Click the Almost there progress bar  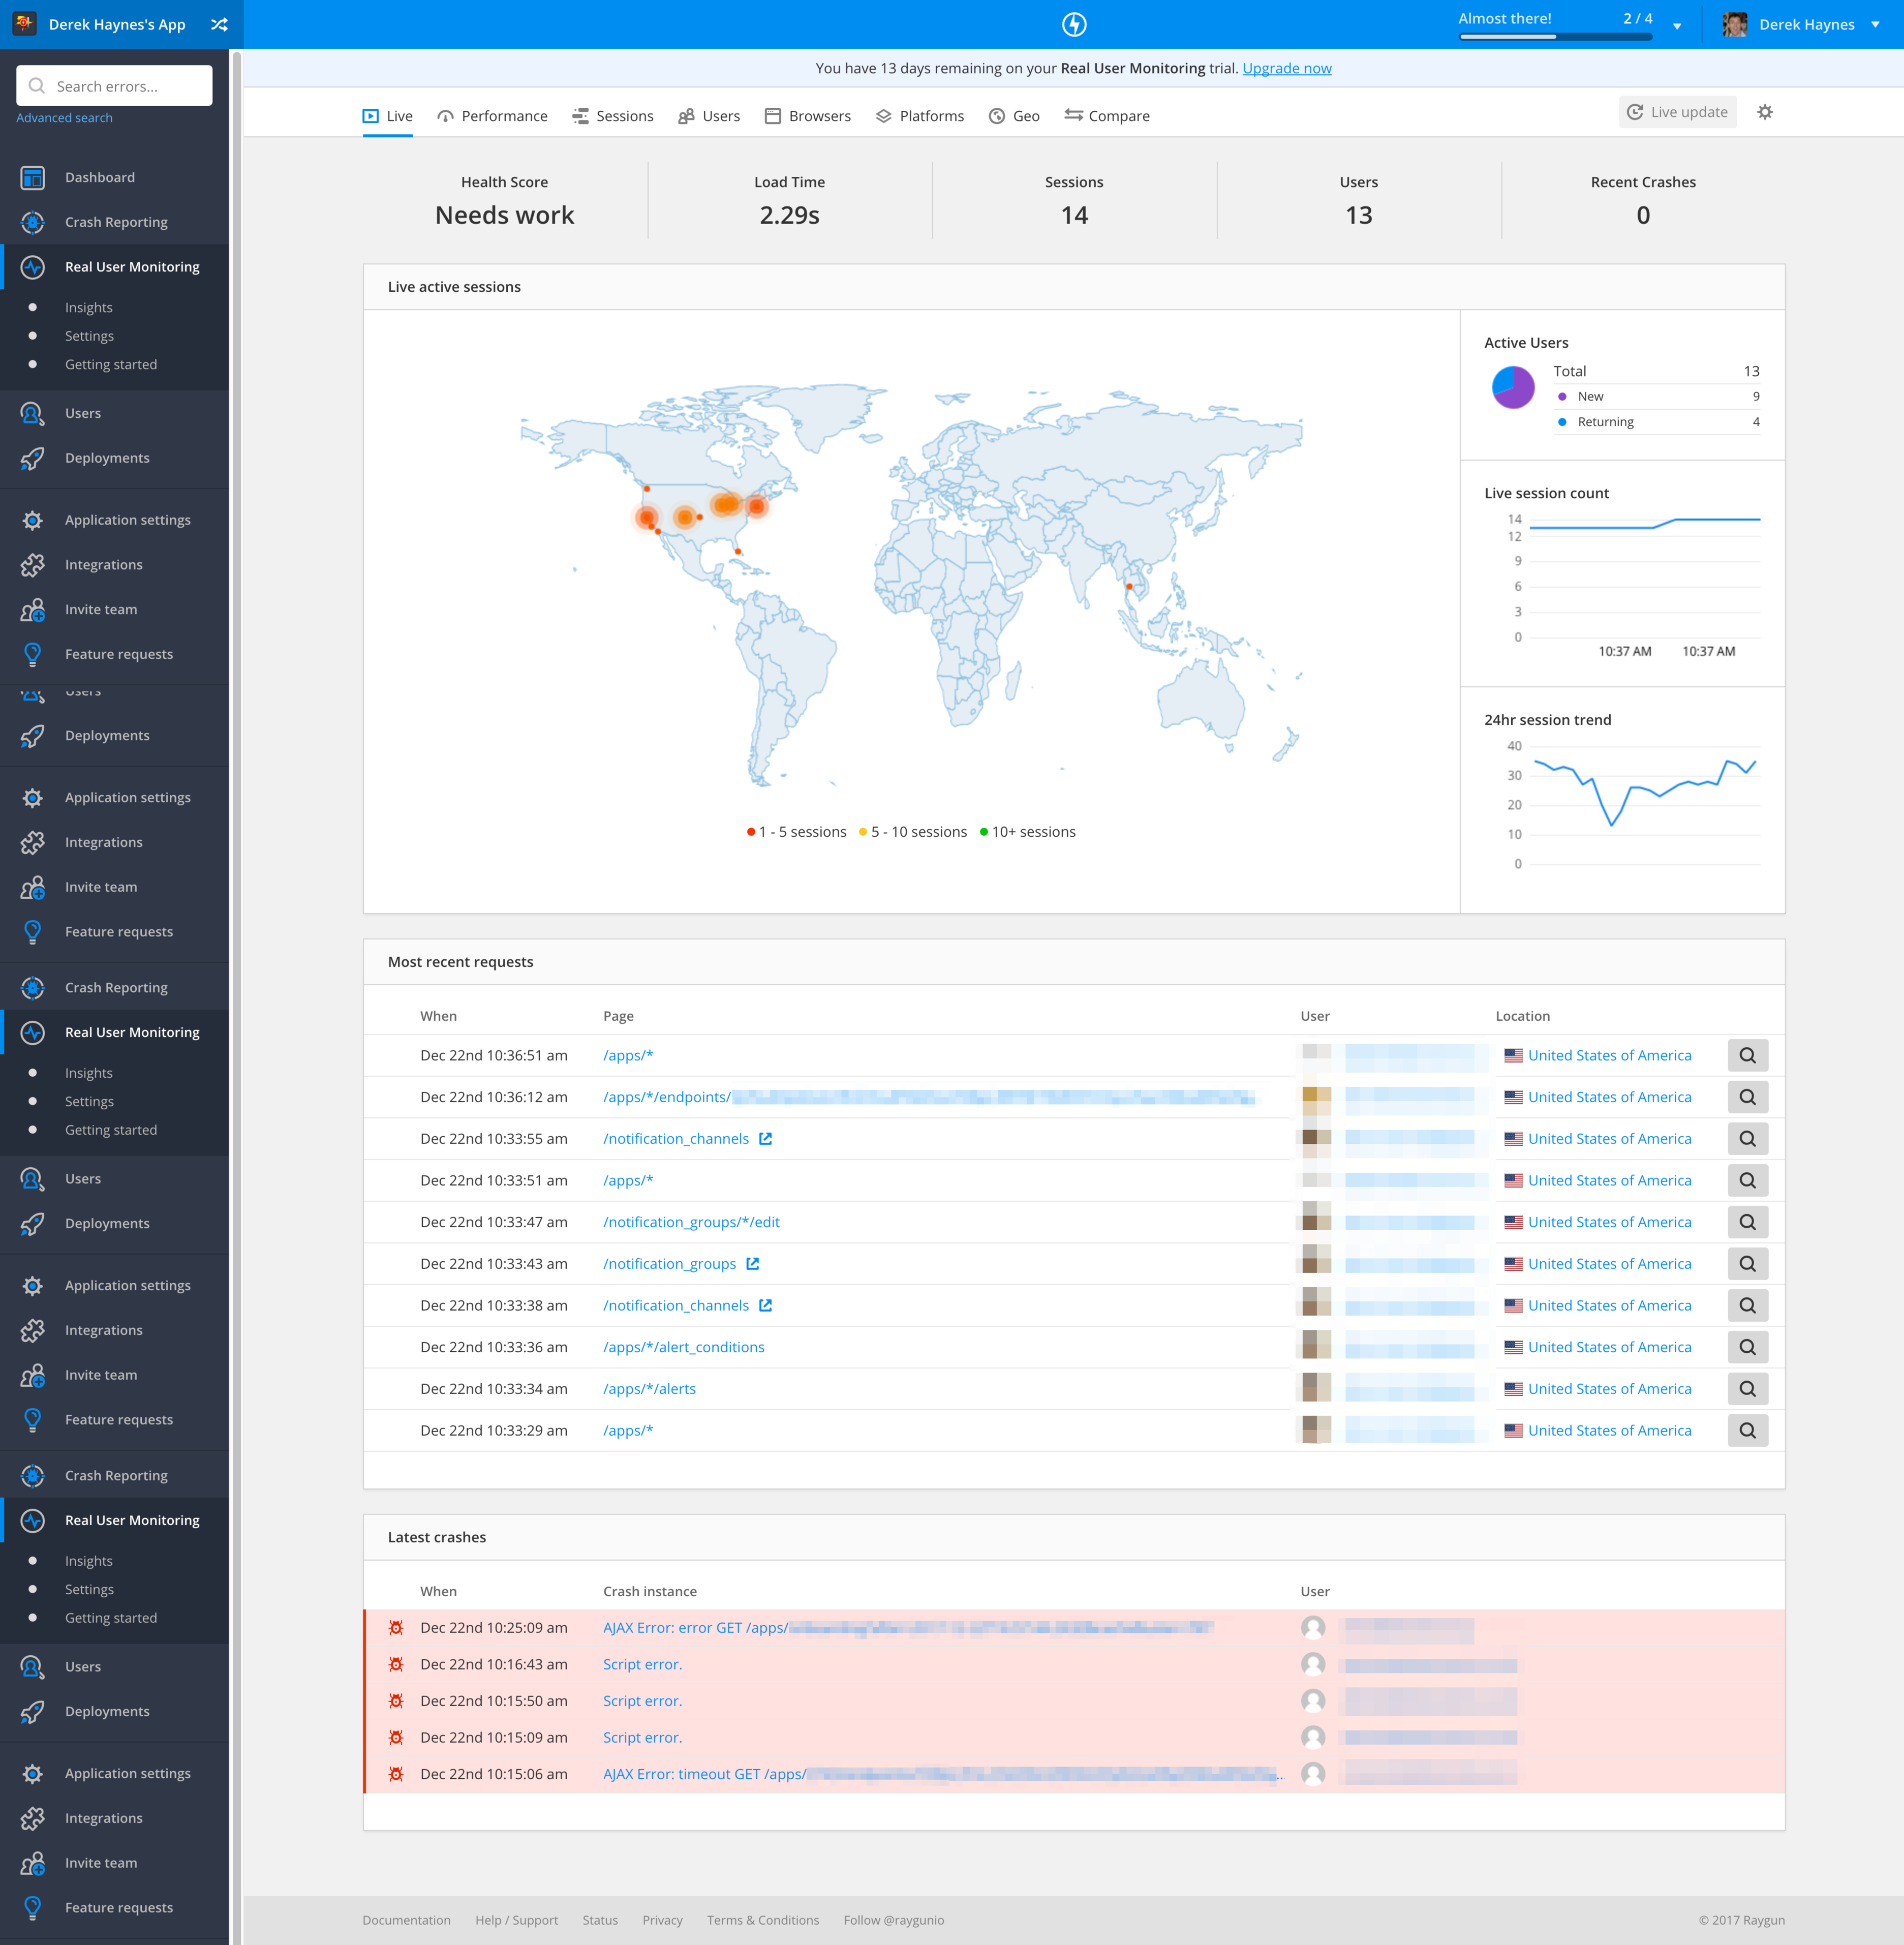pos(1555,36)
